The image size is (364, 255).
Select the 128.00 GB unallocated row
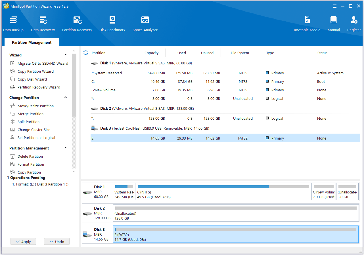pos(225,118)
